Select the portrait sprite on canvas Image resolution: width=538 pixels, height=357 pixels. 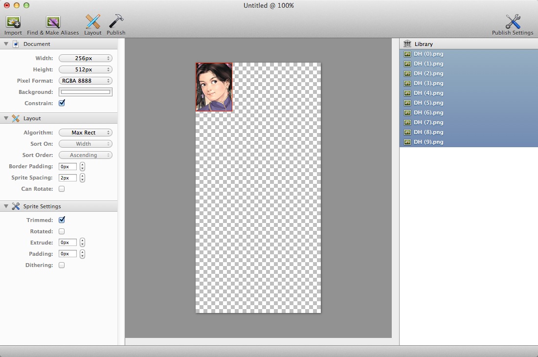(x=214, y=87)
